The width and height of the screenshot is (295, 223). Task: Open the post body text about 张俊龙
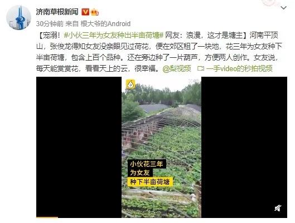pos(159,52)
